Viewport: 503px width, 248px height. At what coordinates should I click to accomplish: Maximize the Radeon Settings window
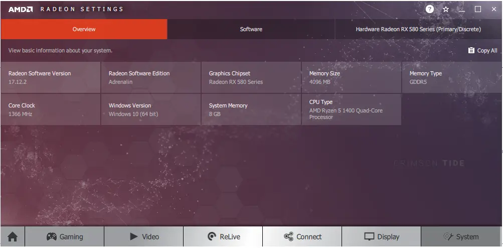(x=477, y=10)
